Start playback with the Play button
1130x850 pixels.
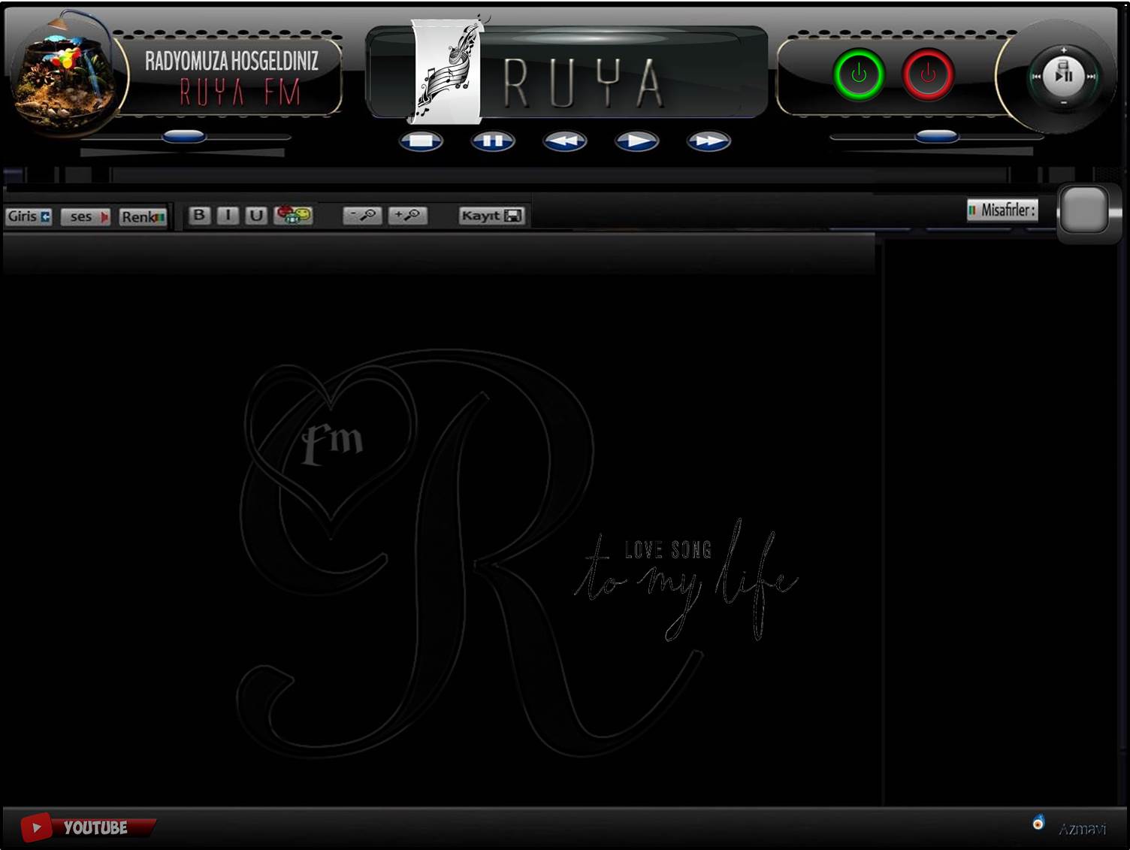[637, 141]
